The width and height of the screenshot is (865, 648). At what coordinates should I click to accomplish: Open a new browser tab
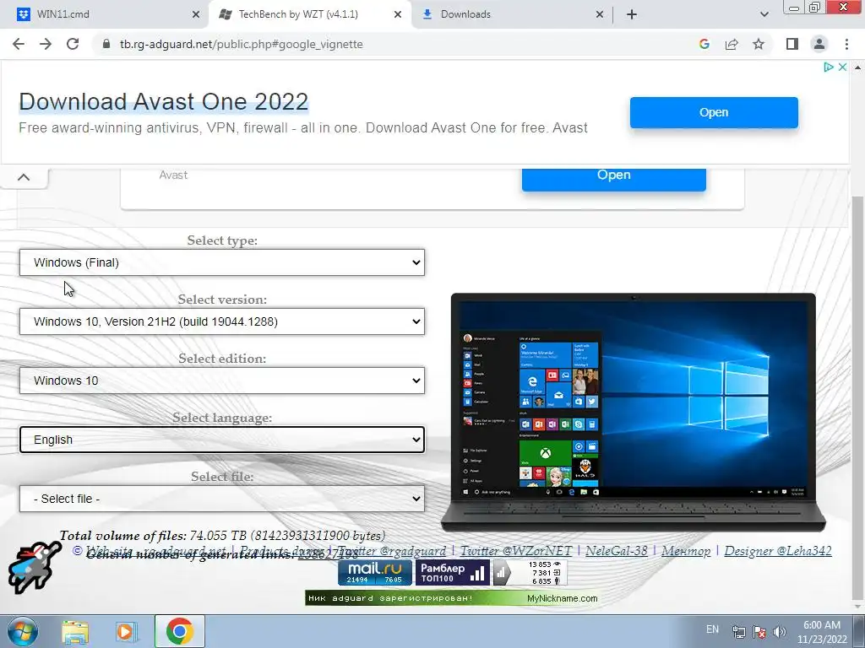click(x=632, y=14)
